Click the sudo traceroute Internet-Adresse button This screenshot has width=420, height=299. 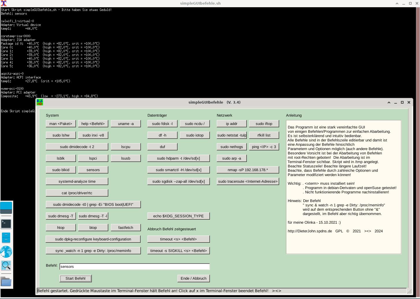click(x=248, y=181)
